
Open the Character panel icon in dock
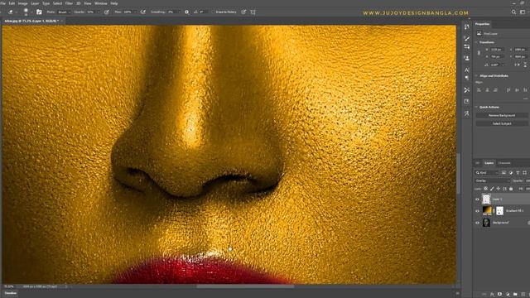[x=467, y=70]
